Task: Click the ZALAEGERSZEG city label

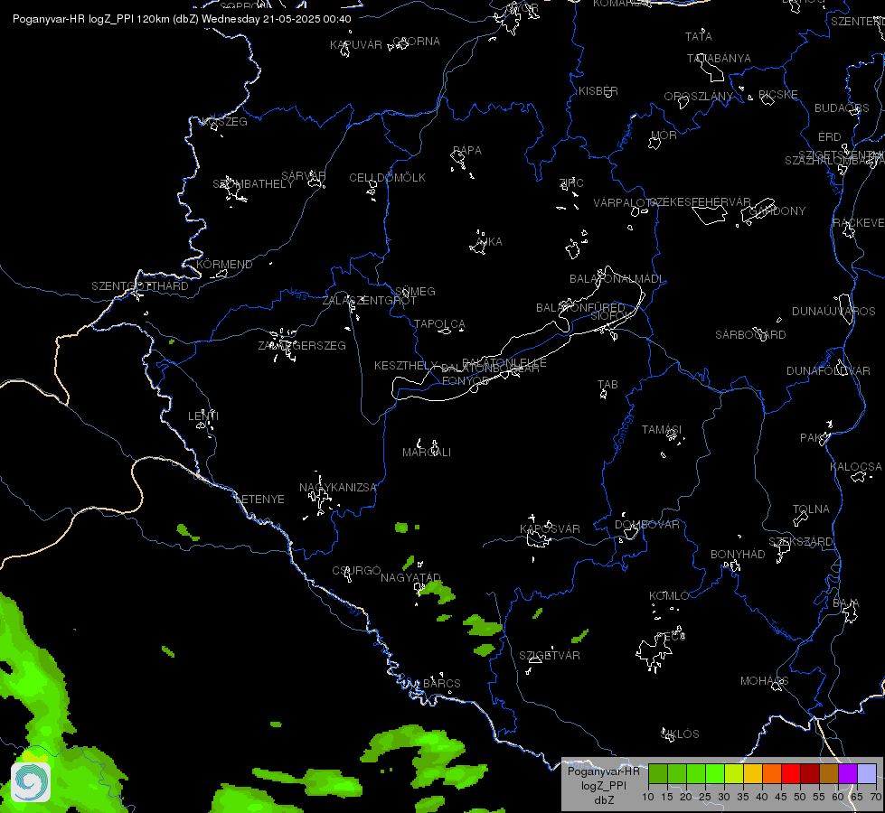Action: [302, 346]
